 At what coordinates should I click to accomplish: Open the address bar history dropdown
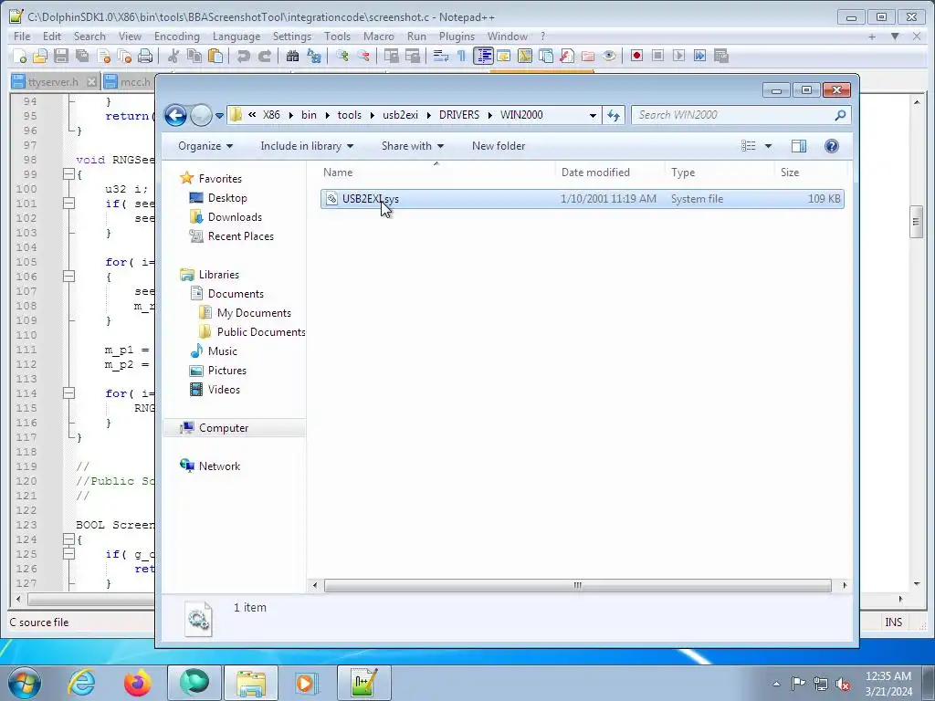click(x=593, y=115)
